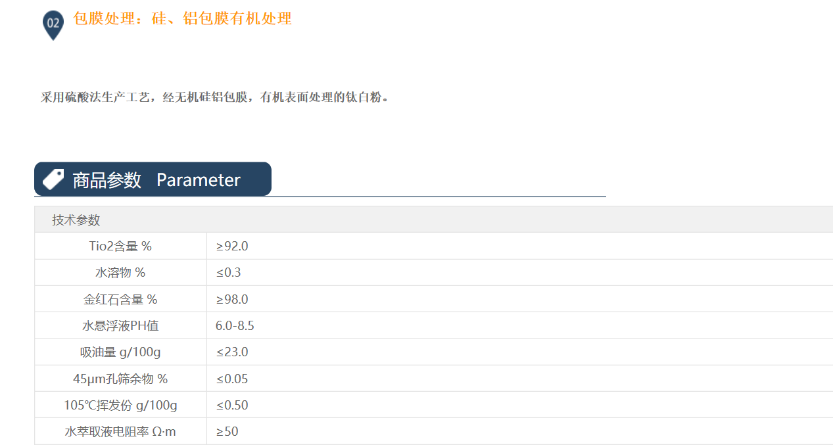Select the Tio2含量 % label cell

(x=120, y=246)
